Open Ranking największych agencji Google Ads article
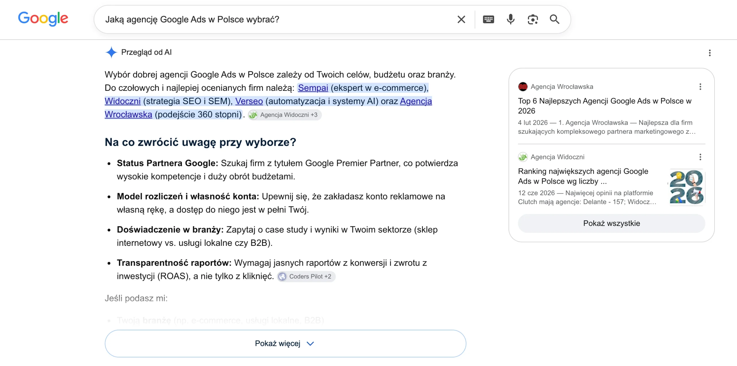 (583, 176)
